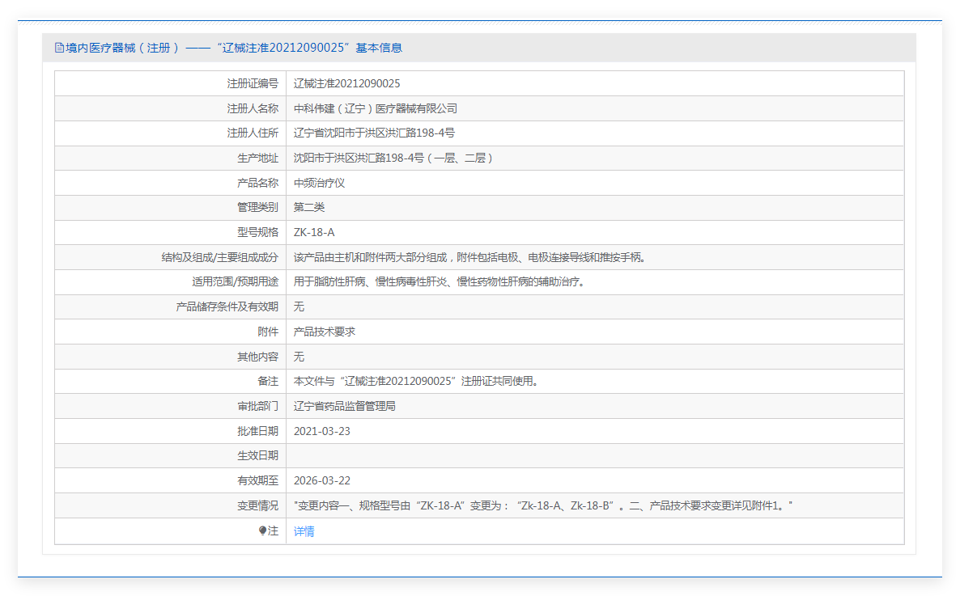960x596 pixels.
Task: Select the 注册证编号 value 辽械注准20212090025
Action: pos(346,83)
